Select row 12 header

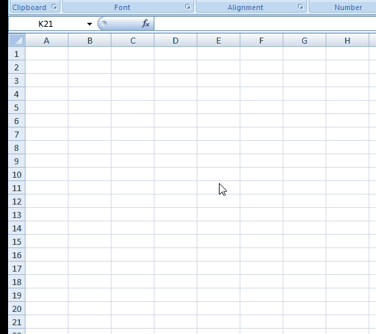17,201
